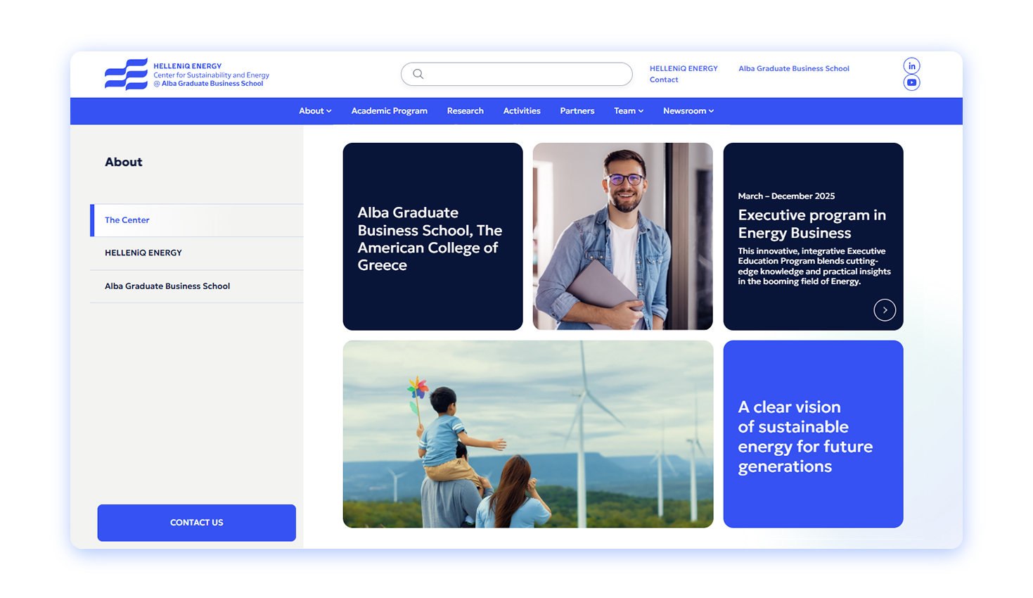
Task: Click the HELLENiQ ENERGY header link
Action: (683, 68)
